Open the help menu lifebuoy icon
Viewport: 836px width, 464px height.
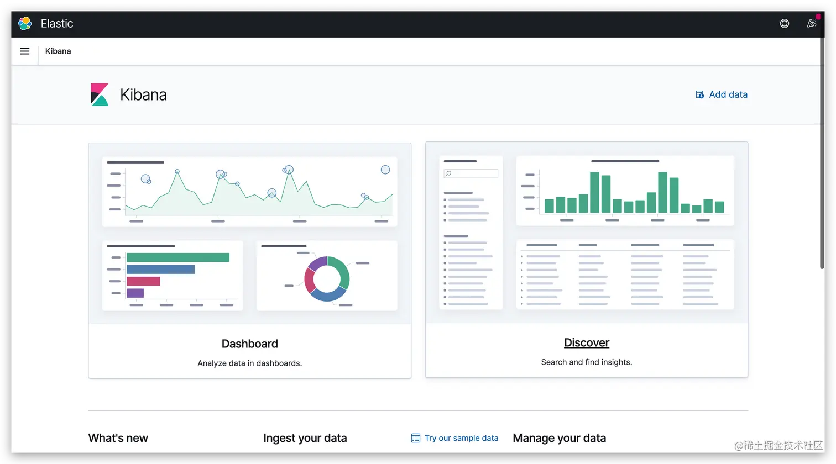click(x=784, y=23)
